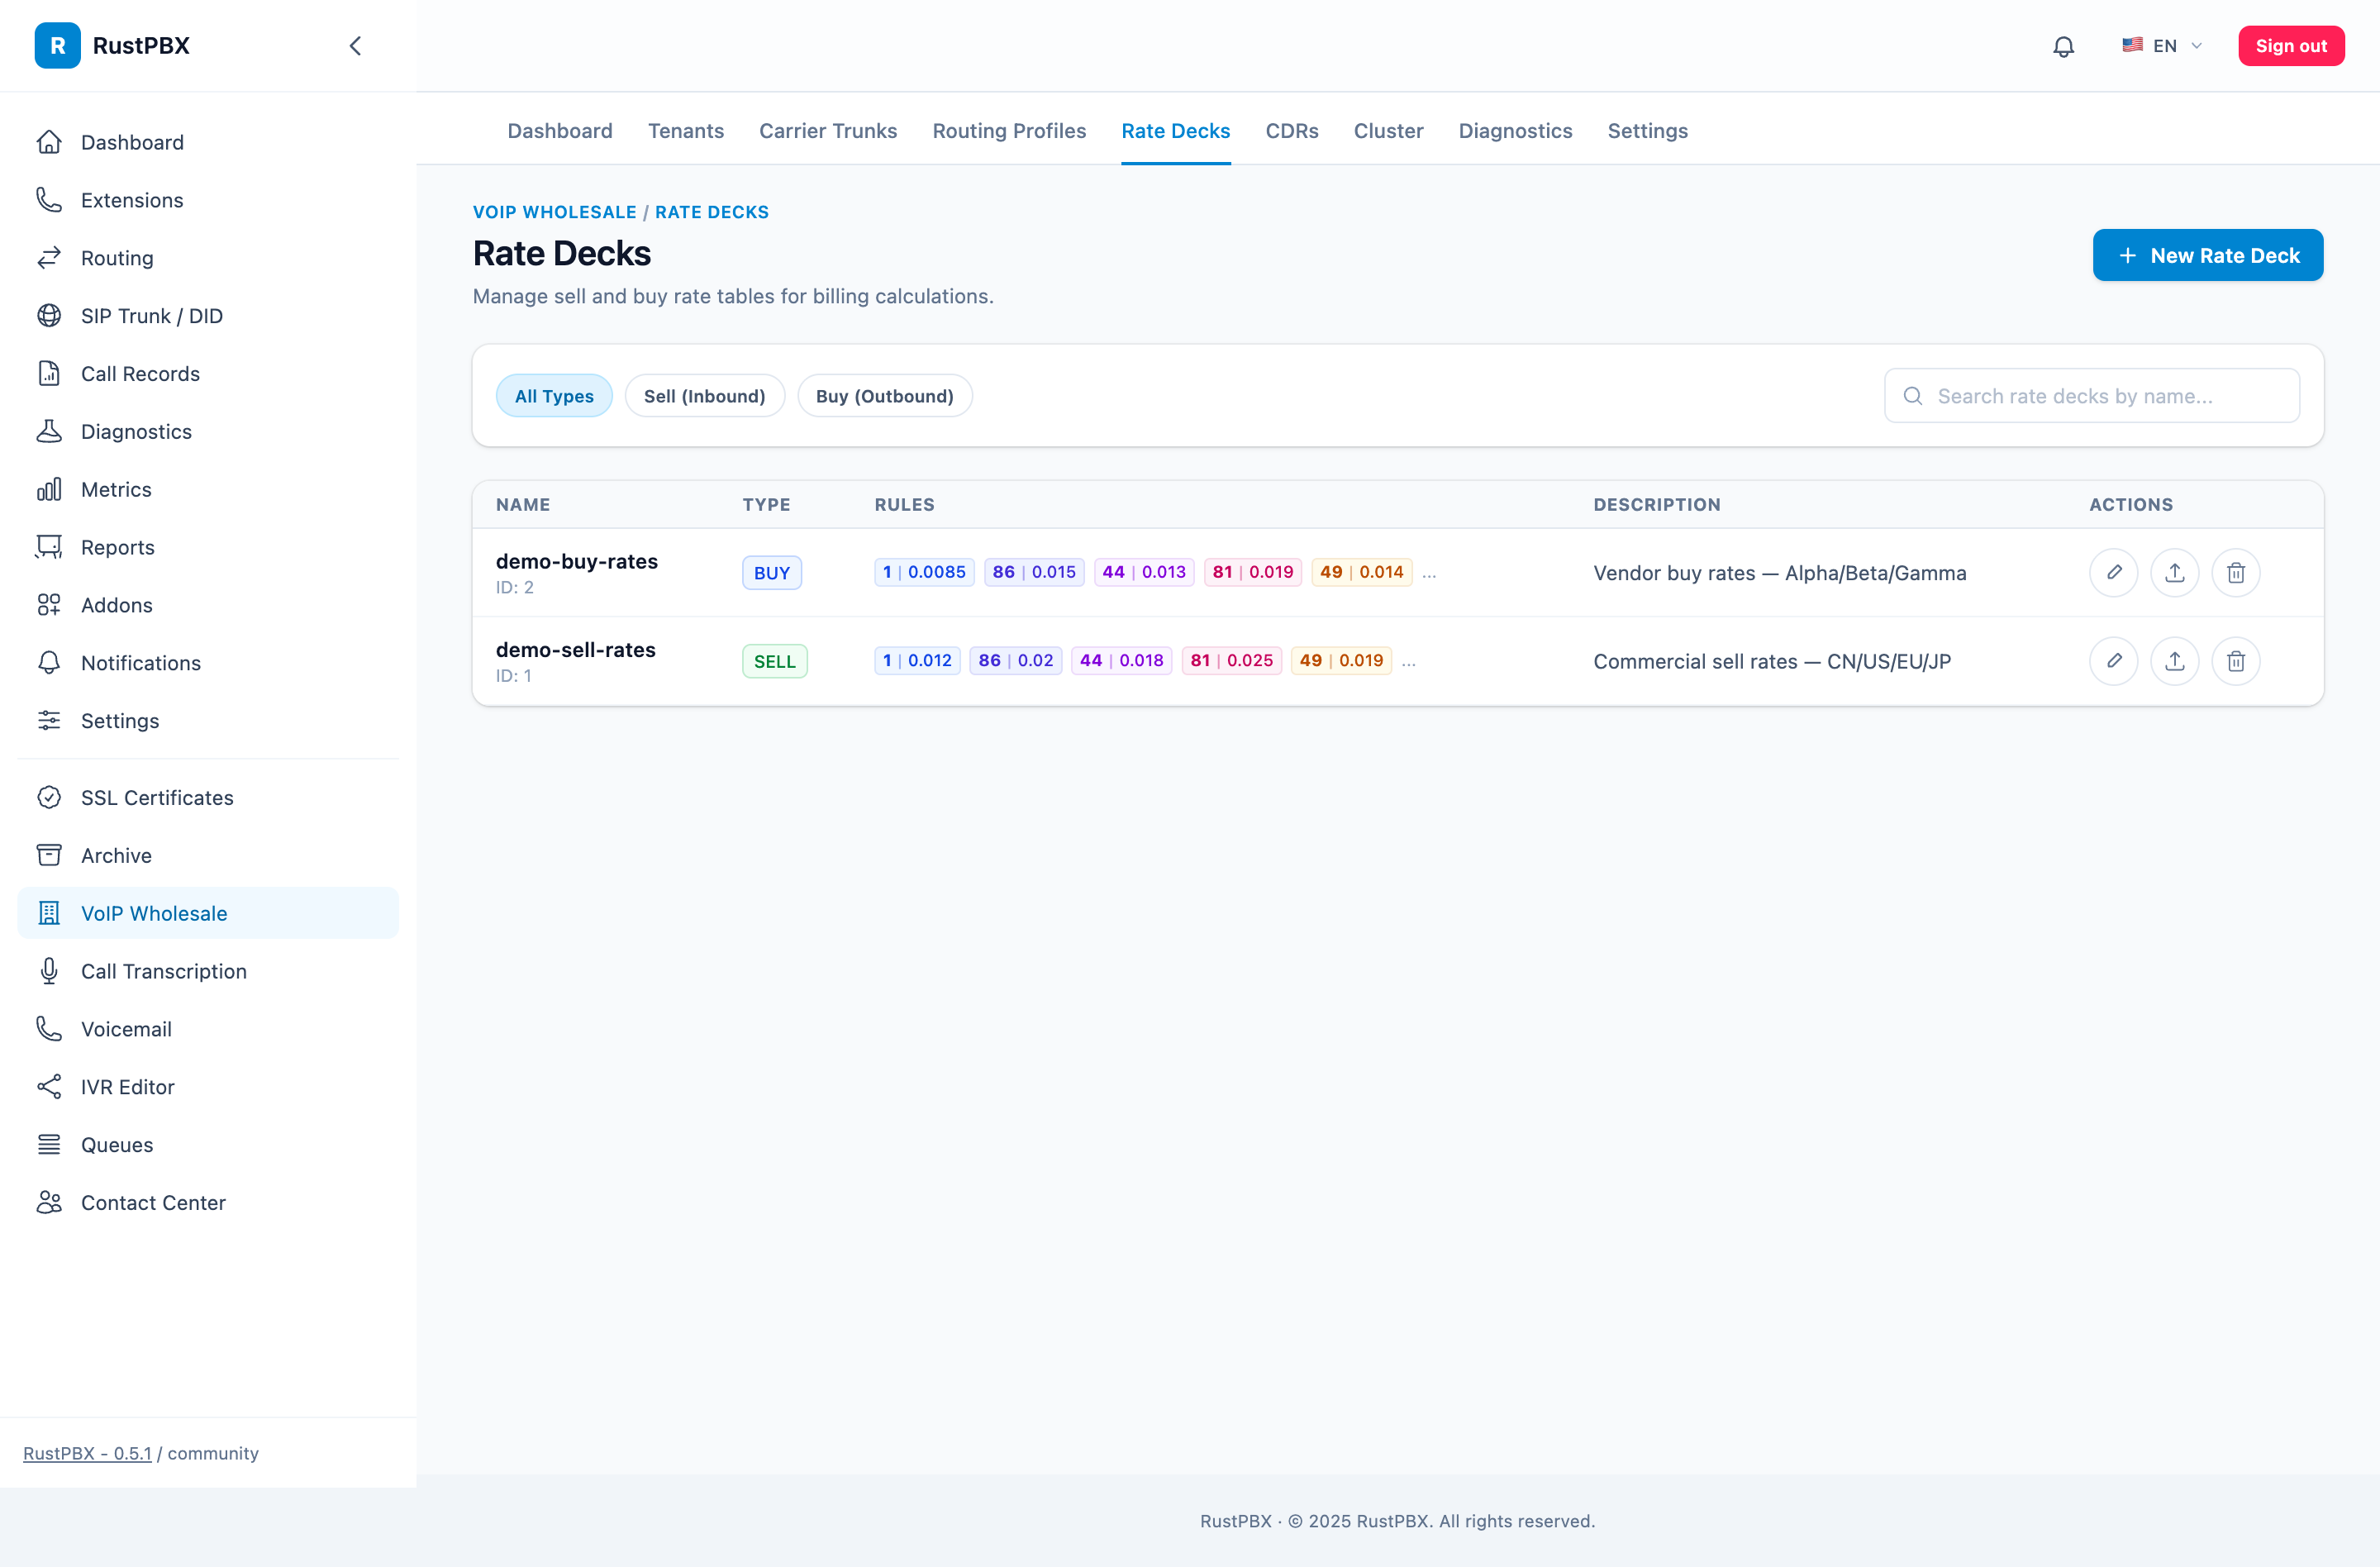
Task: Filter by Buy (Outbound) type
Action: pos(884,396)
